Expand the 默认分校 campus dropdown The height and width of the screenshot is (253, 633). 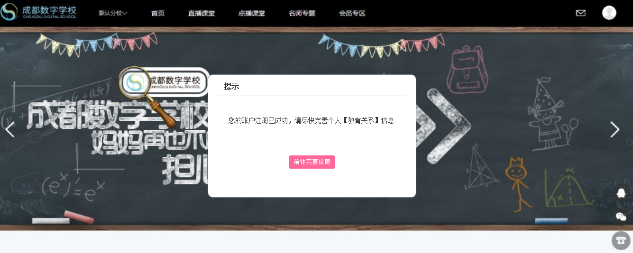pyautogui.click(x=113, y=13)
